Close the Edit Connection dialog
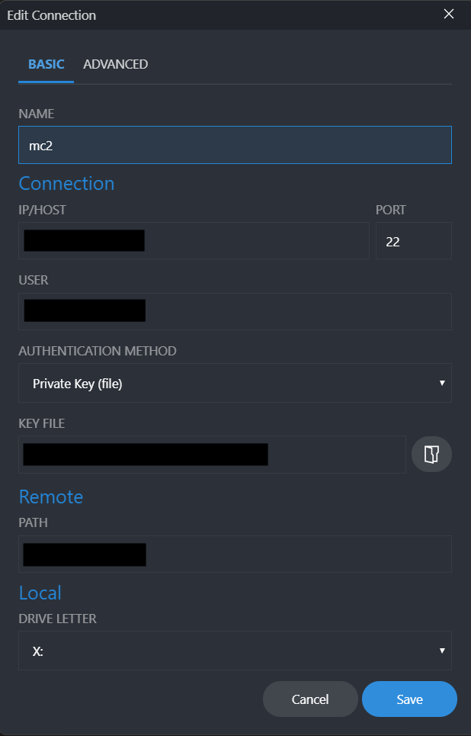Image resolution: width=471 pixels, height=736 pixels. point(449,14)
